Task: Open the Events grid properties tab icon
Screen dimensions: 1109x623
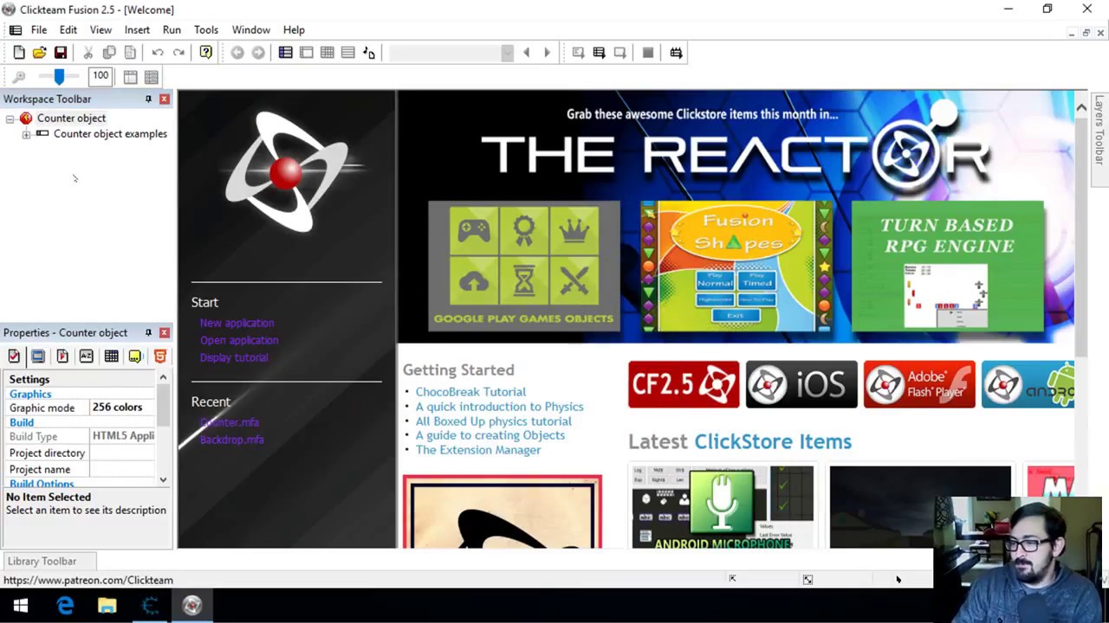Action: click(x=111, y=356)
